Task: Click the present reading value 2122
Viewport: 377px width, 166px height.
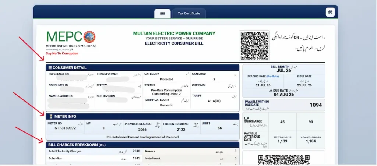Action: point(181,130)
